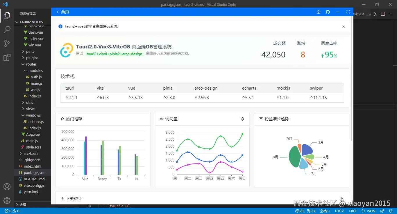Collapse the router folder

31,64
